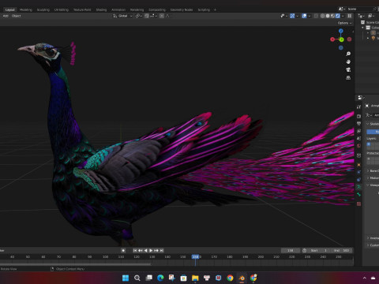Open the Object menu in viewport header
The width and height of the screenshot is (379, 284).
coord(17,16)
